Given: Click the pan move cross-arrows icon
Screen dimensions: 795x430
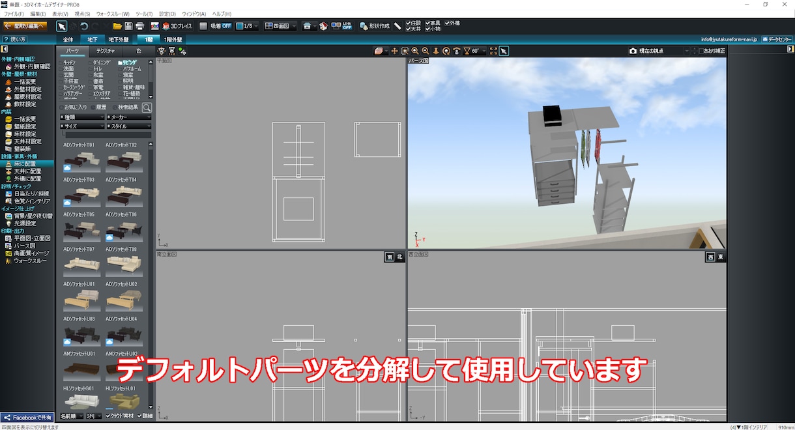Looking at the screenshot, I should tap(395, 51).
